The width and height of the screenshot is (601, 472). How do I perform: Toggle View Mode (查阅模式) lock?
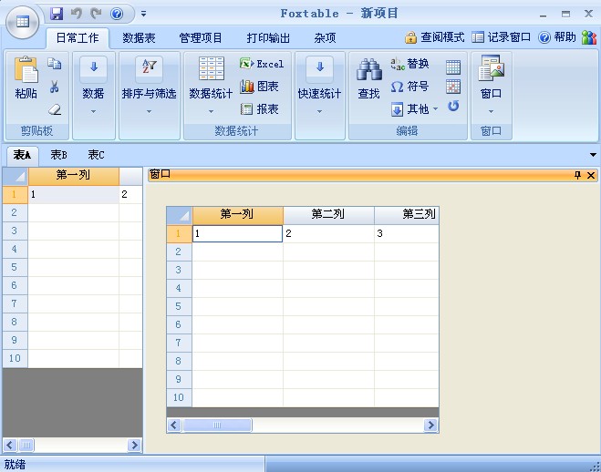coord(434,37)
